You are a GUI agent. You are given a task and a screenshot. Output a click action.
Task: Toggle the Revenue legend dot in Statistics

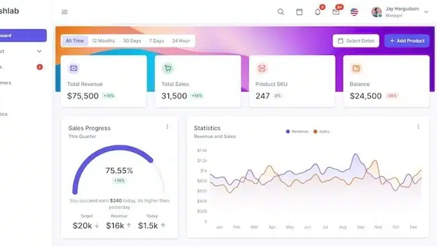coord(288,132)
